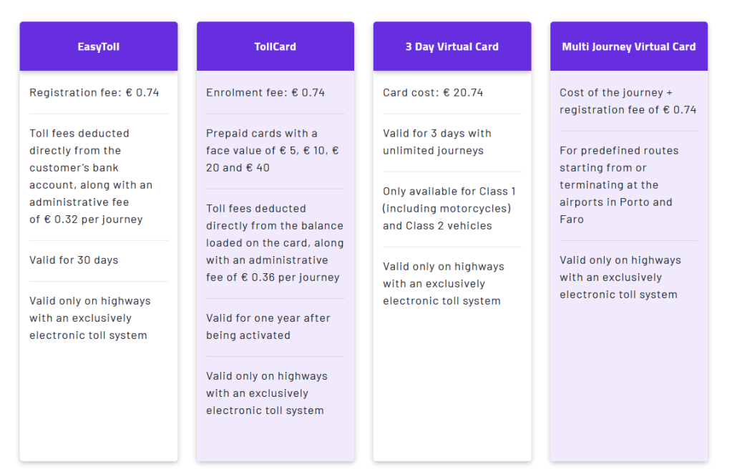This screenshot has height=472, width=732.
Task: Select Multi Journey cost of the journey text
Action: point(628,101)
